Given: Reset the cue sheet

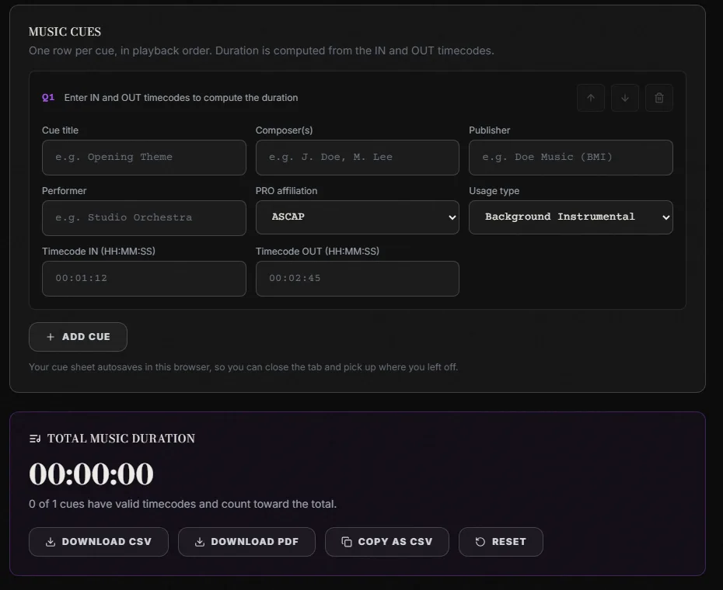Looking at the screenshot, I should [x=501, y=542].
